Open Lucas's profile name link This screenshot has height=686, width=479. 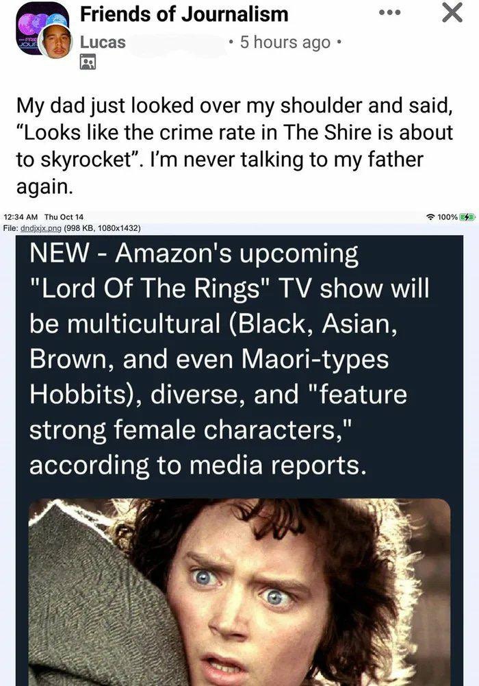pos(103,42)
